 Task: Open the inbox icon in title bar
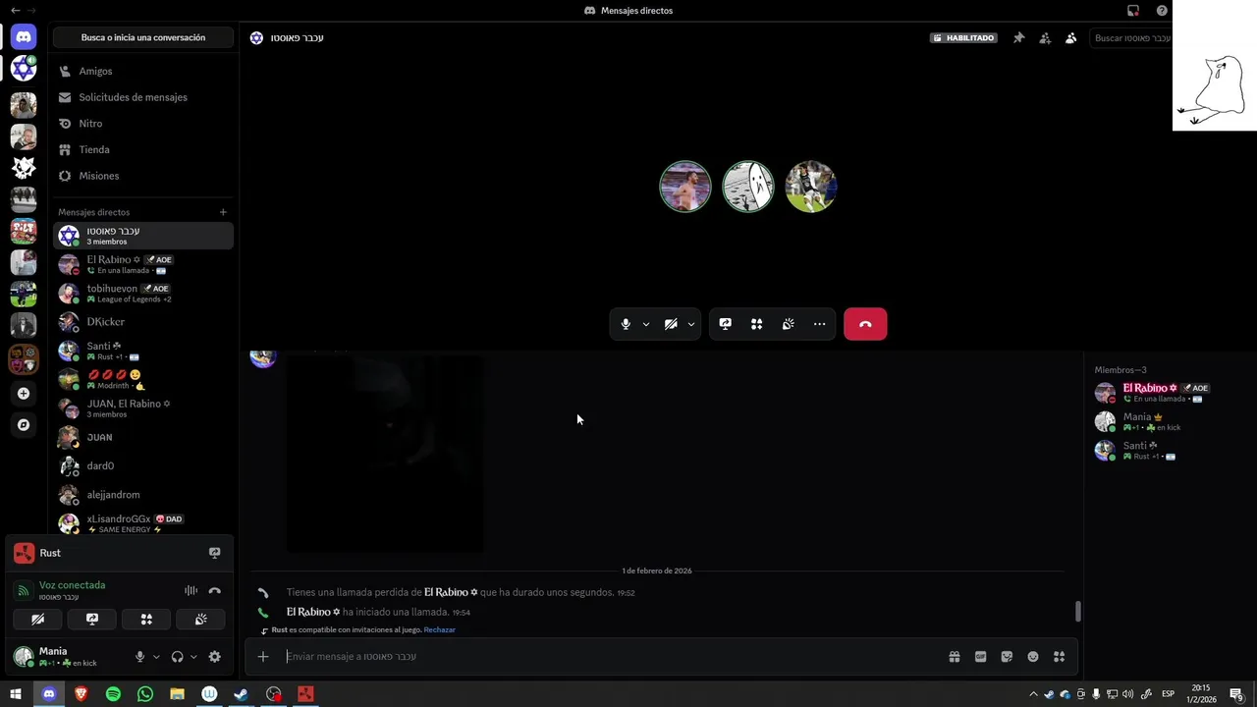(1133, 11)
